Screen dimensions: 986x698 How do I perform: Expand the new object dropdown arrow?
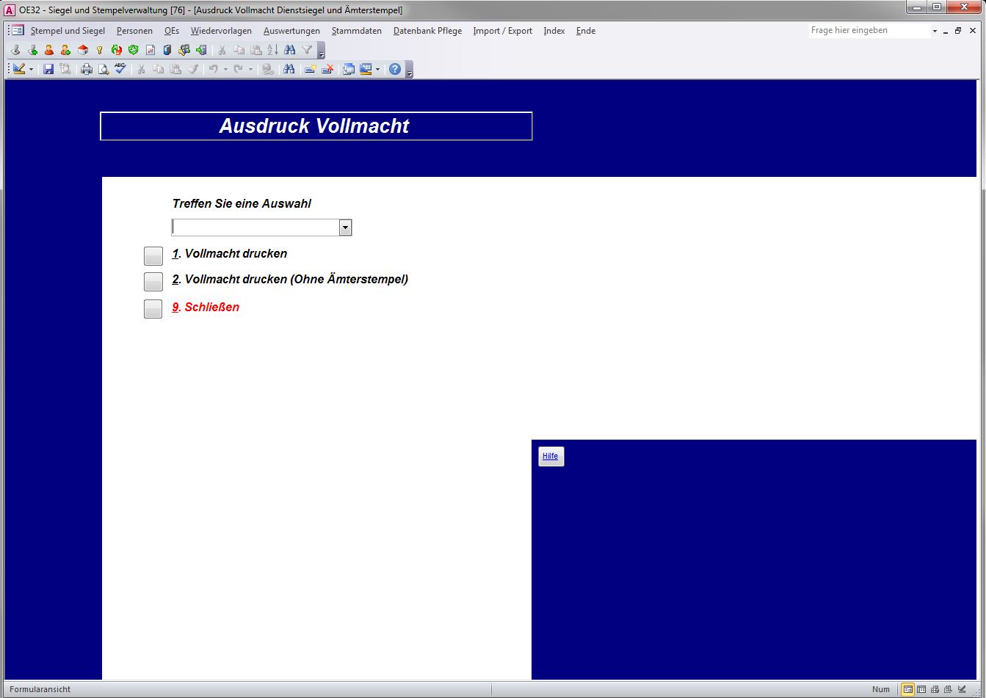377,69
